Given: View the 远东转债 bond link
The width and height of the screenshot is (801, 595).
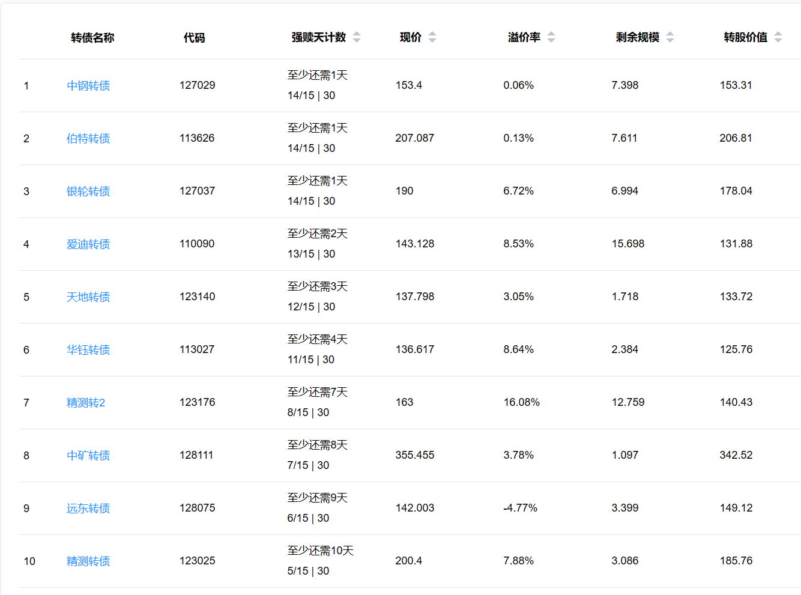Looking at the screenshot, I should pos(88,509).
